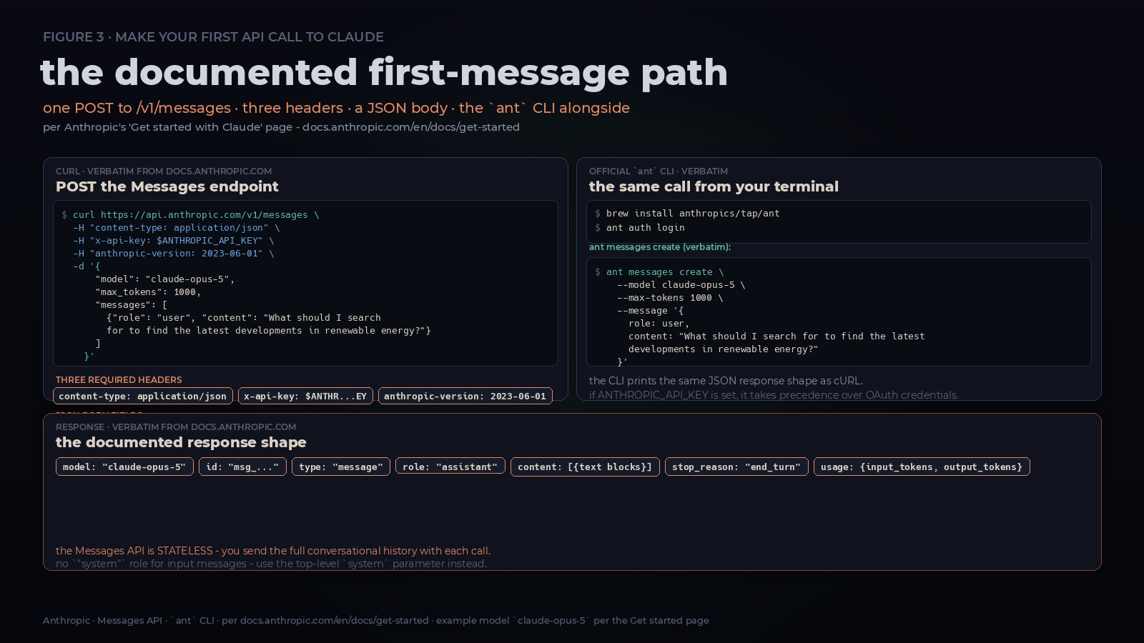Select the "ant auth login" command line
1144x643 pixels.
[x=646, y=228]
